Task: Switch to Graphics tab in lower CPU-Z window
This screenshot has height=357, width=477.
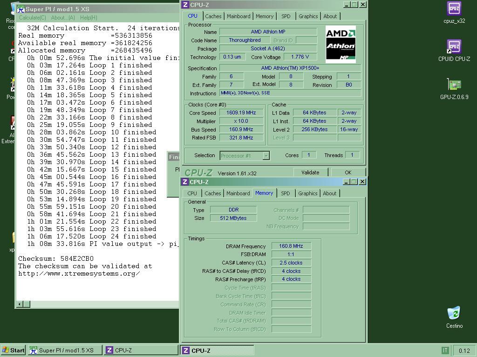Action: click(307, 193)
